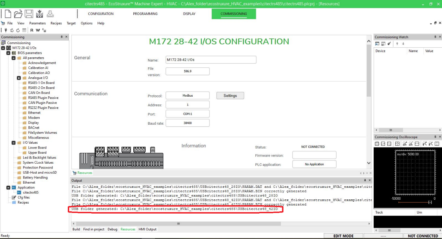Image resolution: width=442 pixels, height=239 pixels.
Task: Open the Find in project tab
Action: 94,229
